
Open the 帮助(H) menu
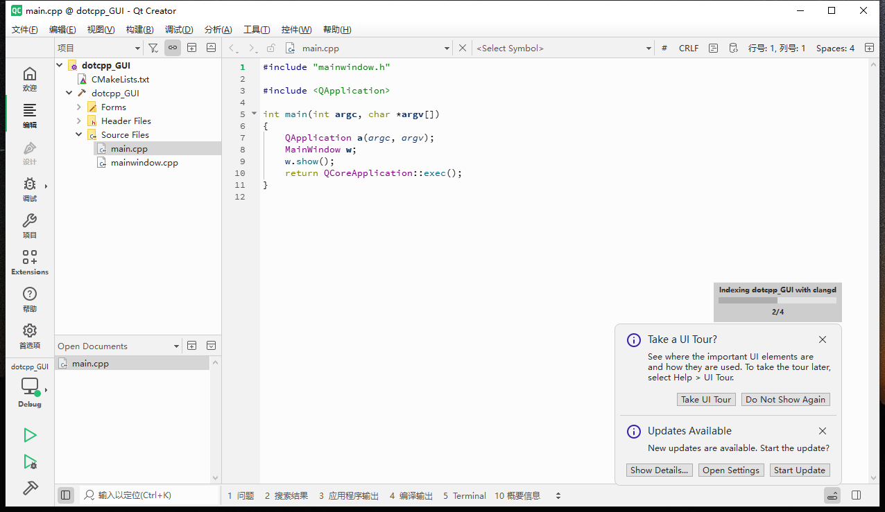[337, 30]
